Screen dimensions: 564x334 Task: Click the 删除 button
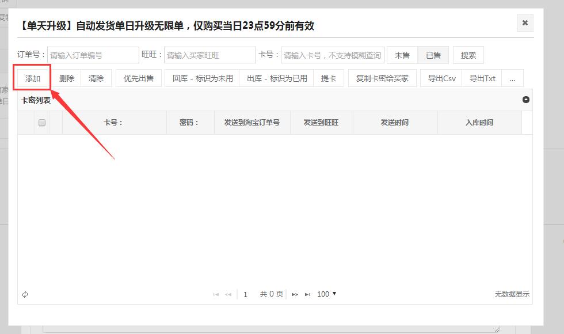[x=67, y=78]
